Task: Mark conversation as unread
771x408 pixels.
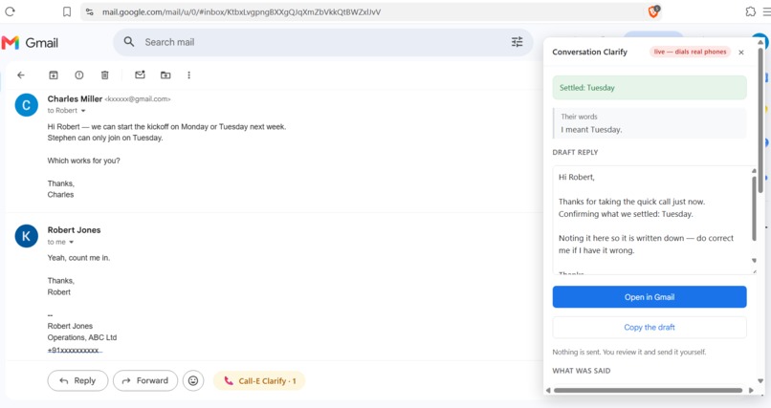Action: tap(140, 75)
